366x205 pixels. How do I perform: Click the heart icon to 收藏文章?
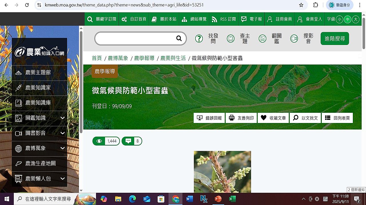[x=264, y=118]
